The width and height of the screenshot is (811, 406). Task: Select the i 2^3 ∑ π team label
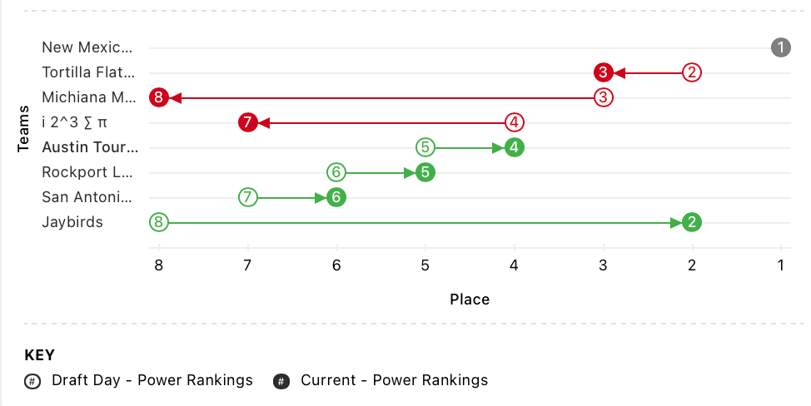pos(75,122)
